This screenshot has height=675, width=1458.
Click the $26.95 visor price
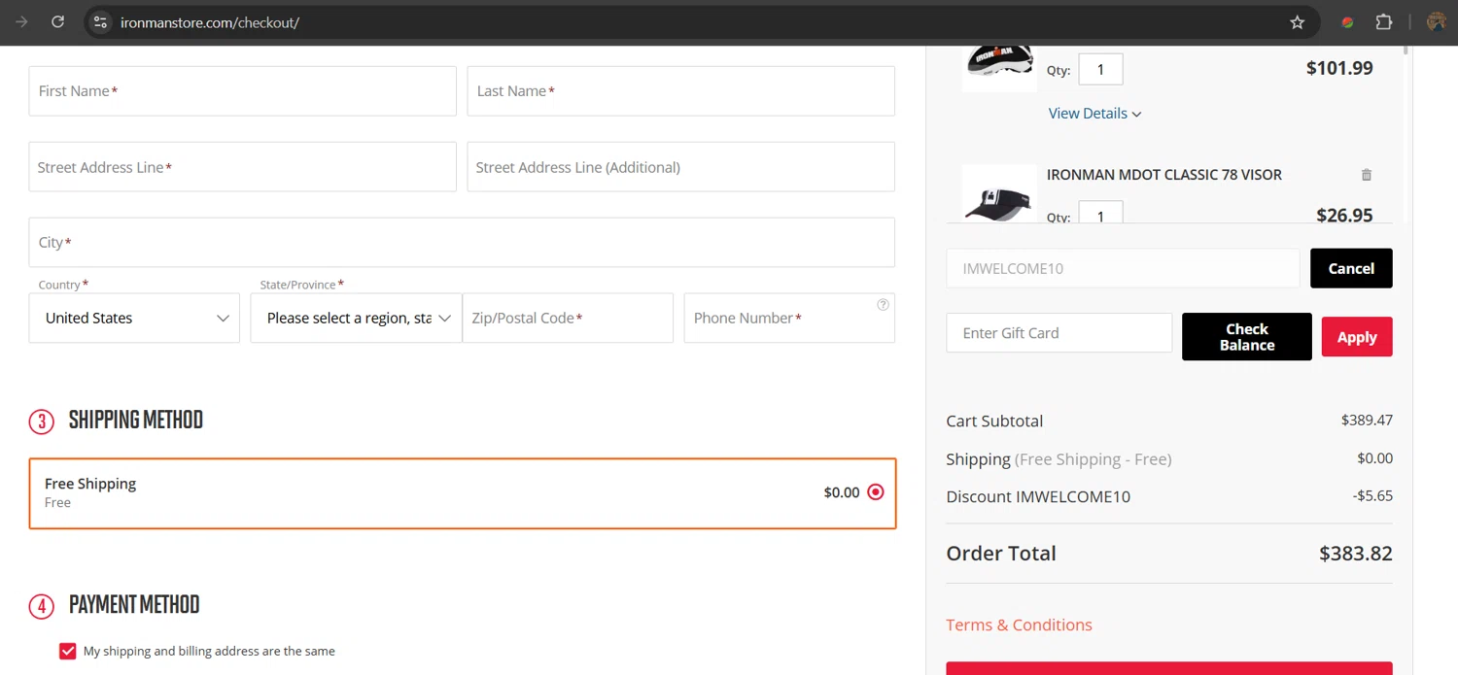[1344, 216]
